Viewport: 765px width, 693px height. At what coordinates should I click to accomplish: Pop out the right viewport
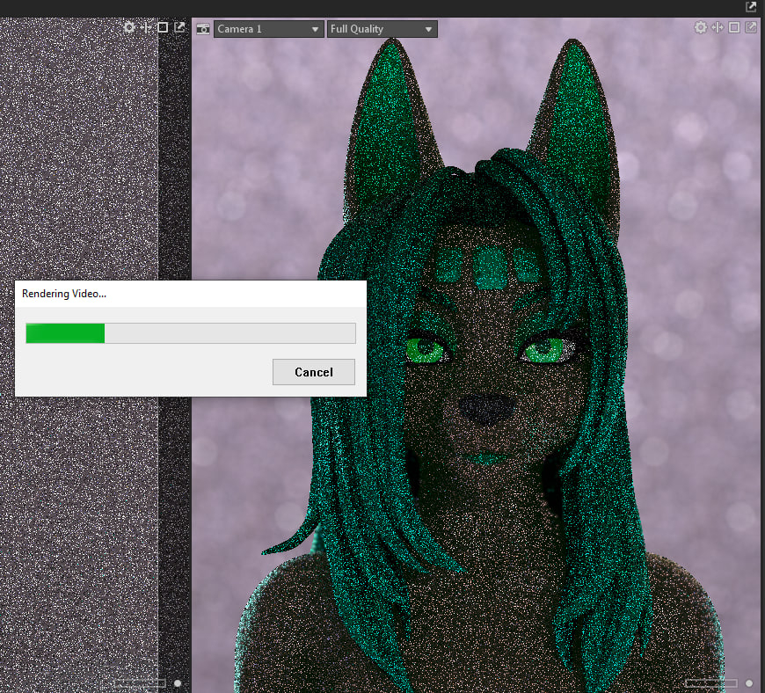tap(750, 27)
